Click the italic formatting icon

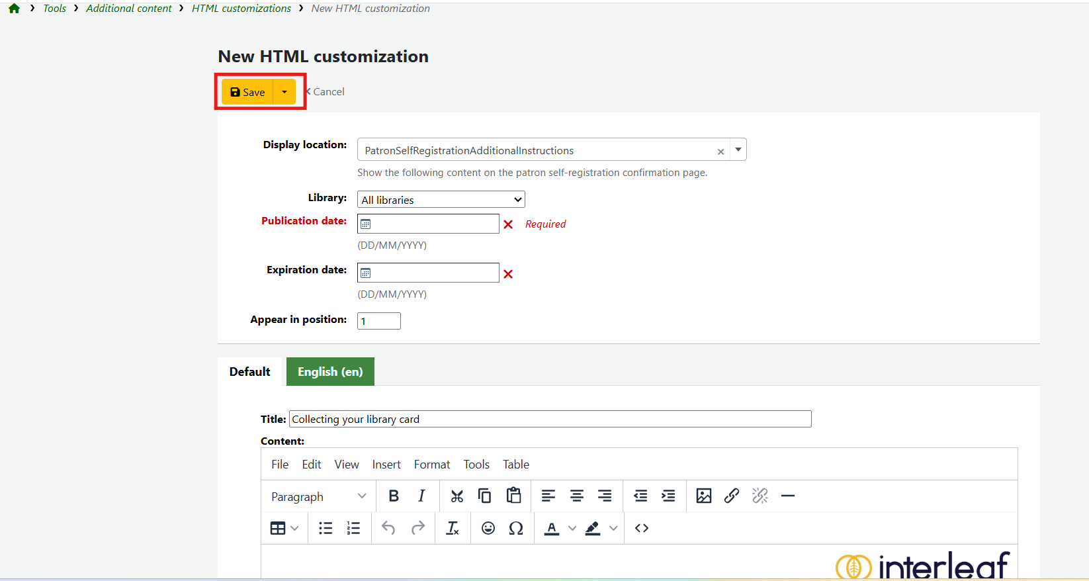point(421,496)
